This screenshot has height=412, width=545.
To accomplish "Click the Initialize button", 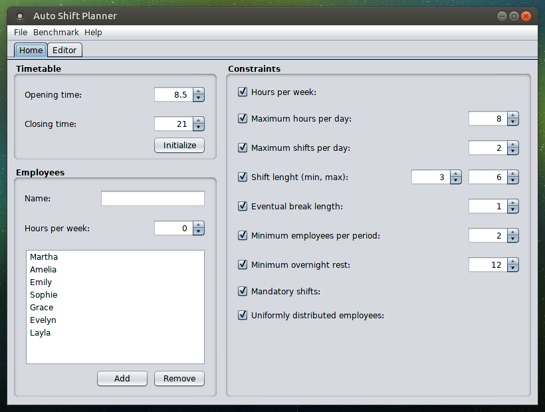I will point(179,146).
